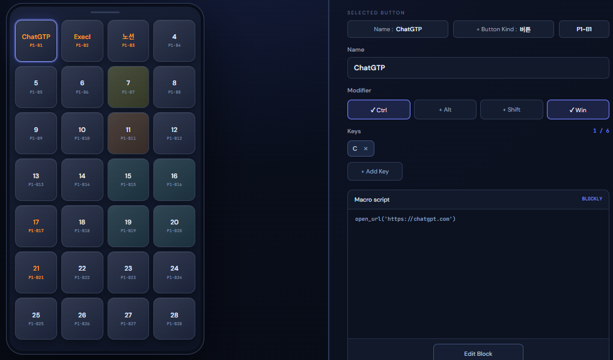This screenshot has height=360, width=613.
Task: Switch macro script to BLOCKLY mode
Action: point(592,199)
